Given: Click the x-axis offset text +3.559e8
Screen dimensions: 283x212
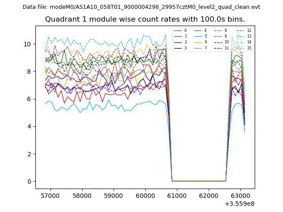Looking at the screenshot, I should tap(239, 204).
